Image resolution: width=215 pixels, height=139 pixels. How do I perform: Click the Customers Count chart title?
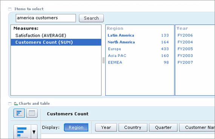(x=68, y=114)
